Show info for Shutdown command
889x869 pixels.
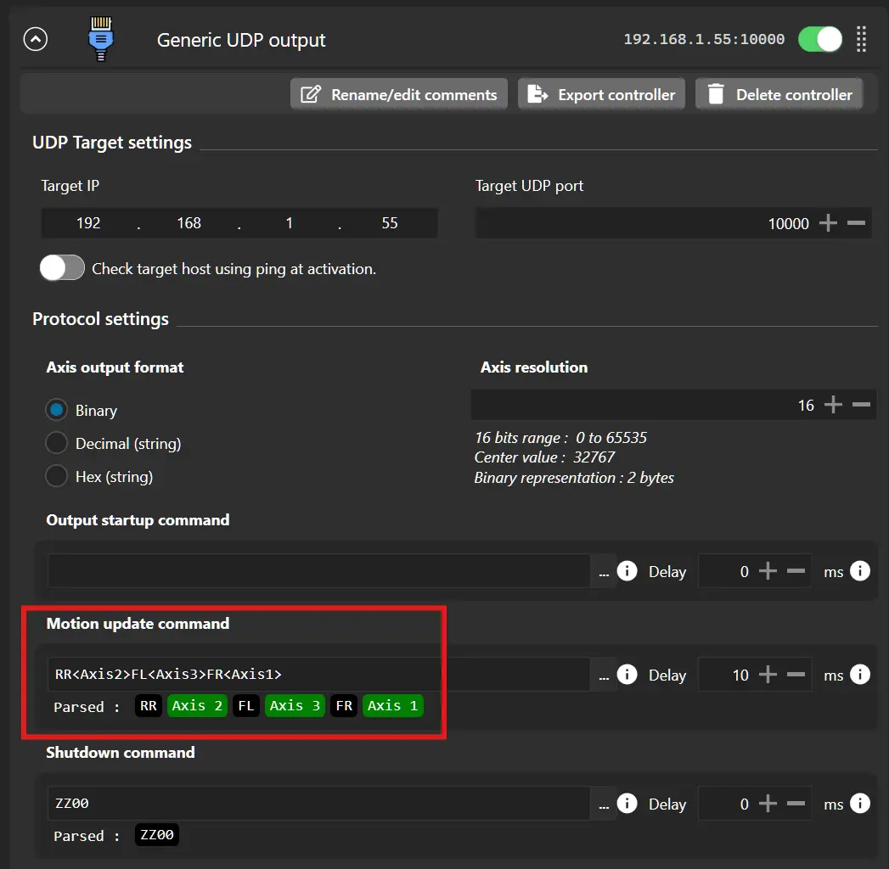(x=627, y=804)
